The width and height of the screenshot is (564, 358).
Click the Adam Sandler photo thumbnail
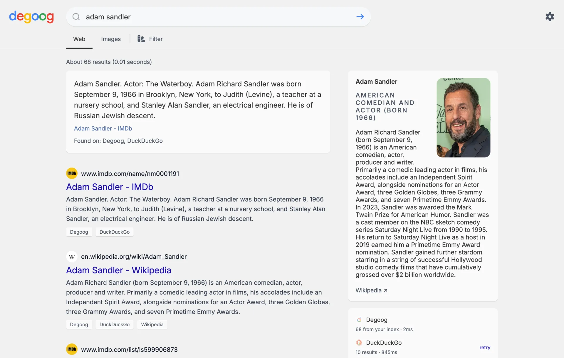463,118
